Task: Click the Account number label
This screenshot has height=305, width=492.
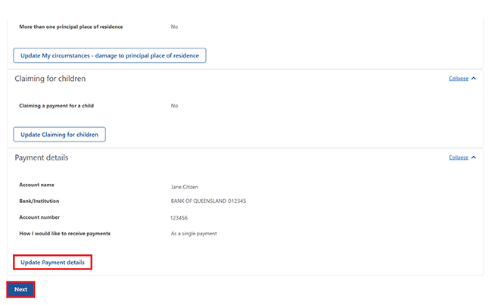Action: (x=39, y=217)
